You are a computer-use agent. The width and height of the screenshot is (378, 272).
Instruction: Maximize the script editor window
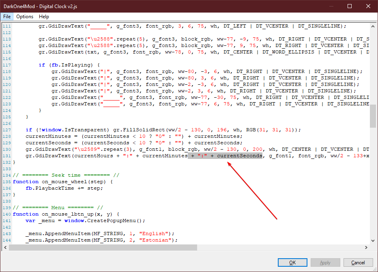pos(350,6)
